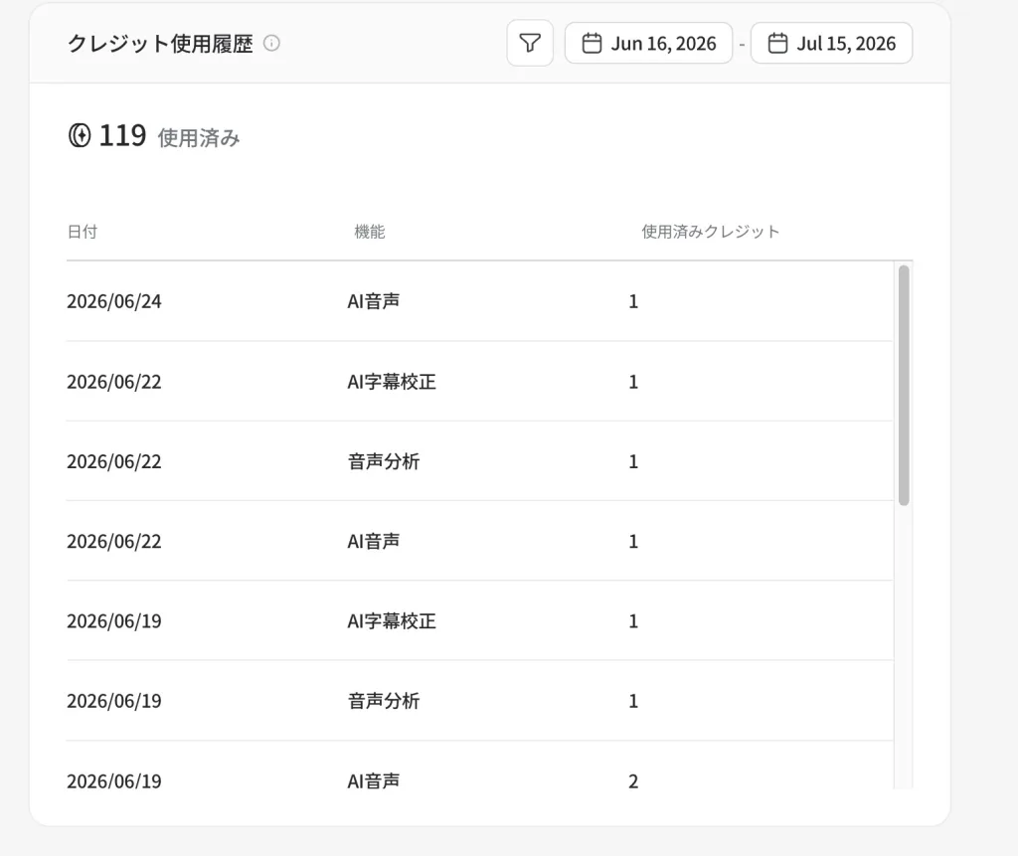
Task: Click AI音声 in the 2026/06/22 row
Action: (x=374, y=542)
